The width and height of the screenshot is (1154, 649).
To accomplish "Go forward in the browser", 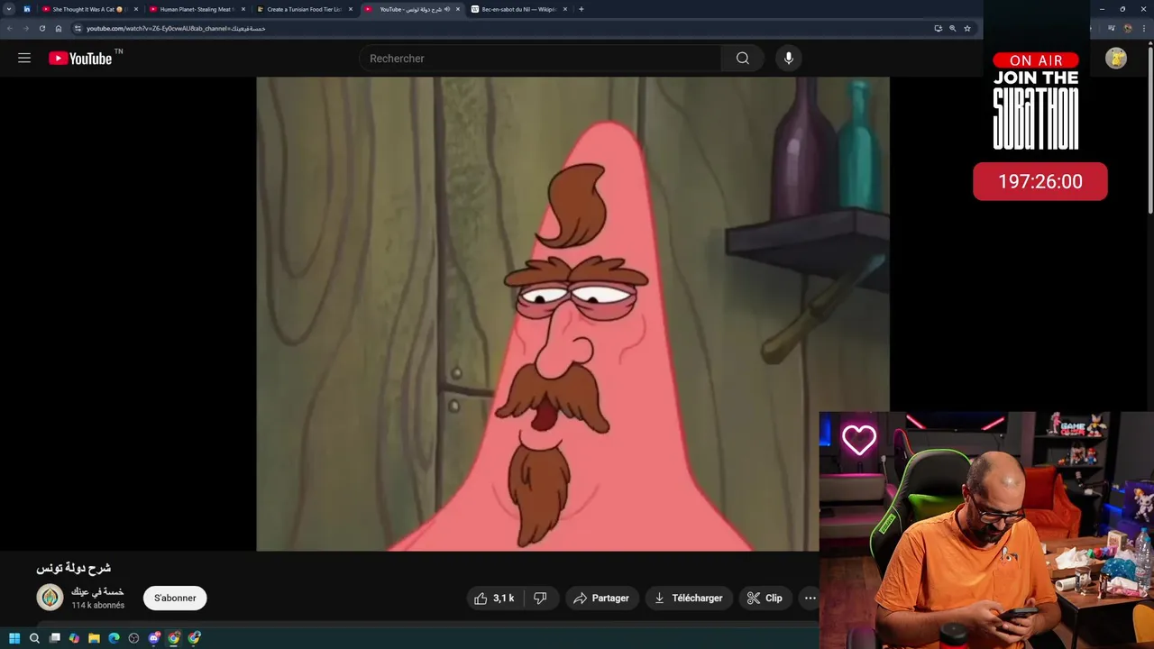I will [x=25, y=28].
